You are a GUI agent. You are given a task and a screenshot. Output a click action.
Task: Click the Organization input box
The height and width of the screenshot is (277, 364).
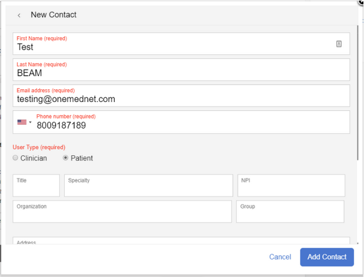[122, 212]
